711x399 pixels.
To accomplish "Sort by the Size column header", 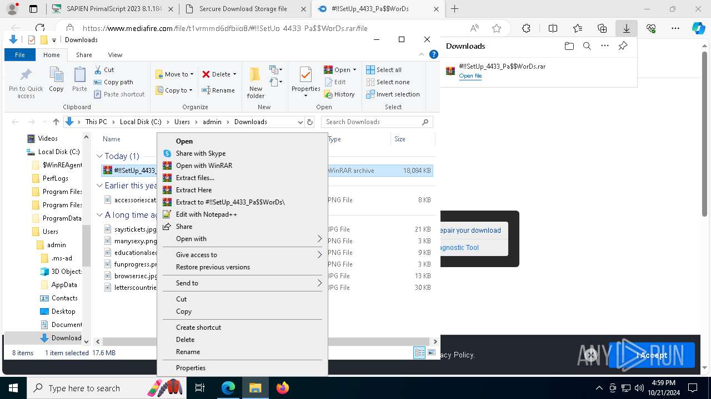I will pyautogui.click(x=400, y=139).
